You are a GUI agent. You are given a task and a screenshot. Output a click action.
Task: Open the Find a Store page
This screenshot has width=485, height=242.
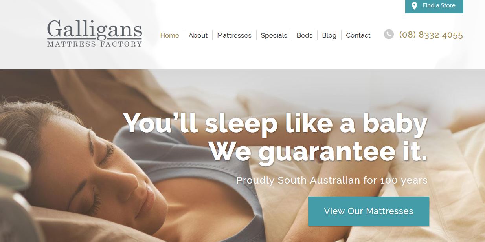point(434,6)
